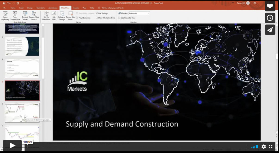Click Rehearse Timings icon
Screen dimensions: 279x153
(62, 16)
